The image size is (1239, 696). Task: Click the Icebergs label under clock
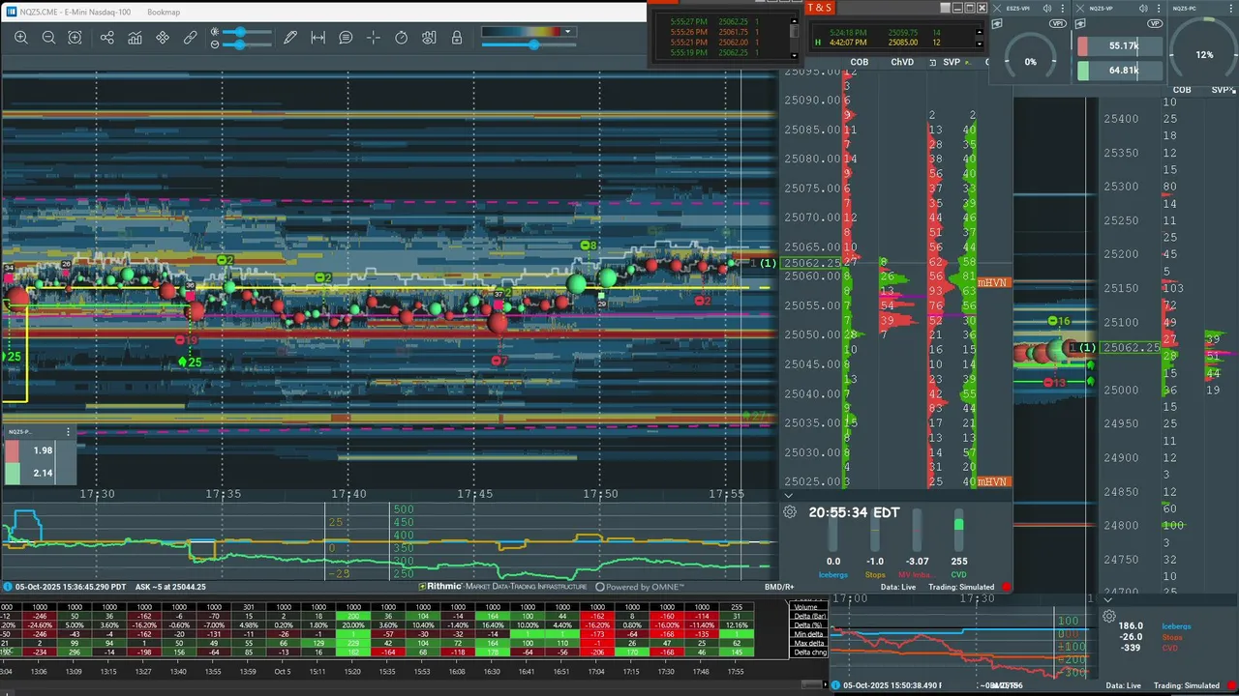833,574
